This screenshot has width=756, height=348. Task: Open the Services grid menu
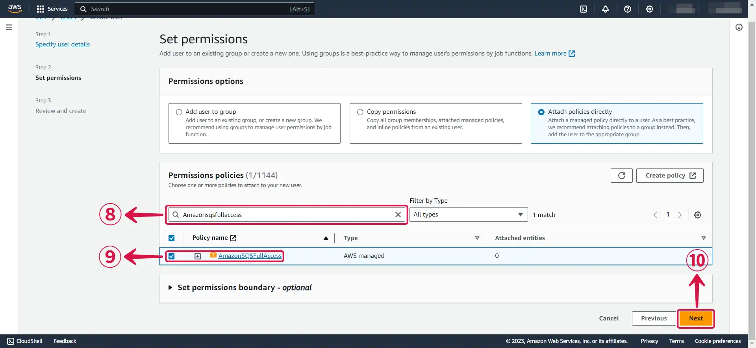pyautogui.click(x=40, y=9)
